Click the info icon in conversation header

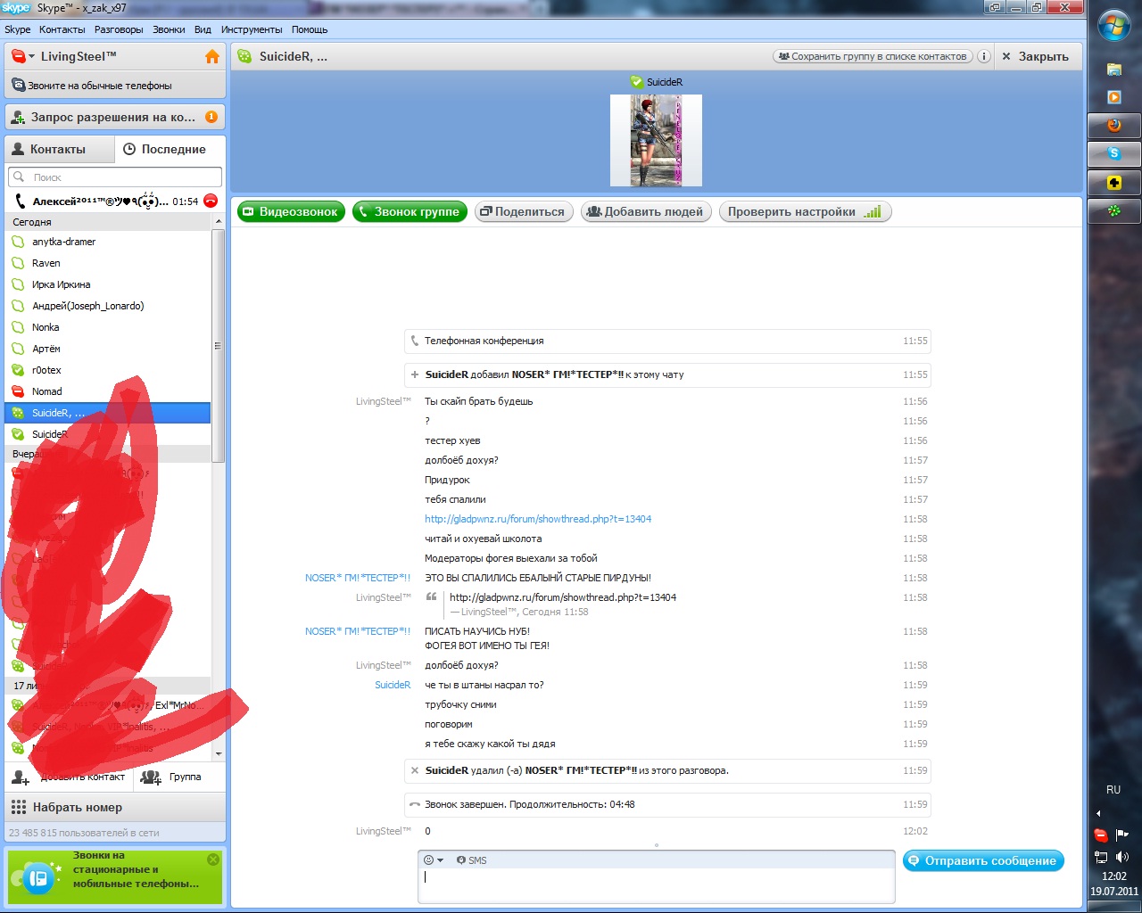pos(983,56)
